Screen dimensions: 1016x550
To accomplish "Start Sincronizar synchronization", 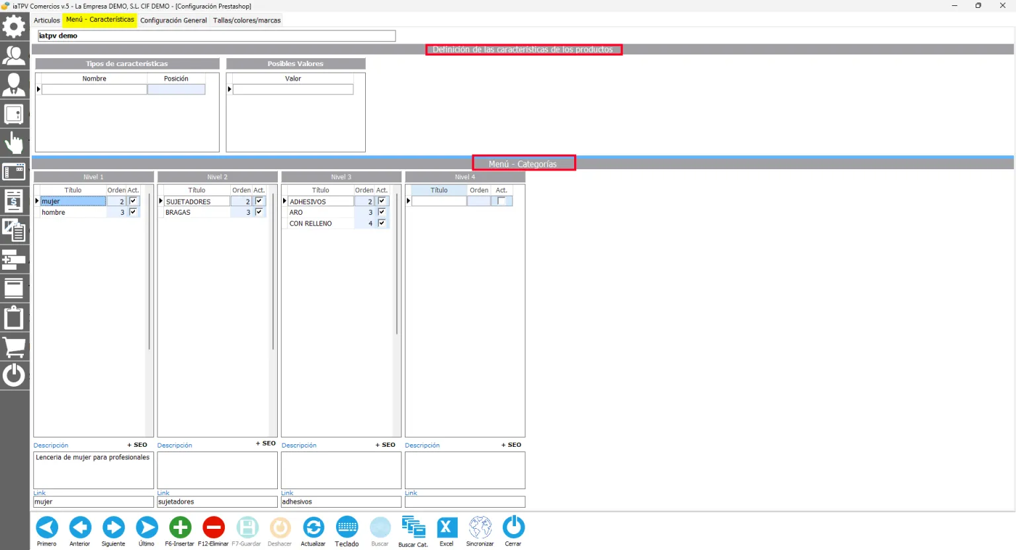I will (480, 531).
